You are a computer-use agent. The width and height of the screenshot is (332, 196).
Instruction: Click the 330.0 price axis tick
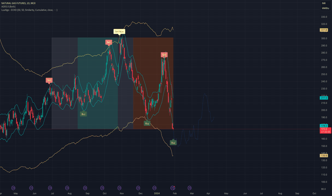pyautogui.click(x=324, y=17)
